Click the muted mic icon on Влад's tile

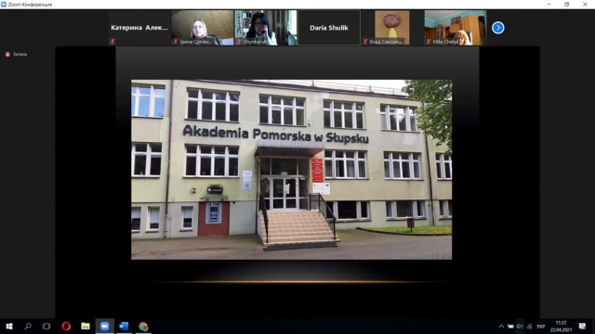click(365, 41)
